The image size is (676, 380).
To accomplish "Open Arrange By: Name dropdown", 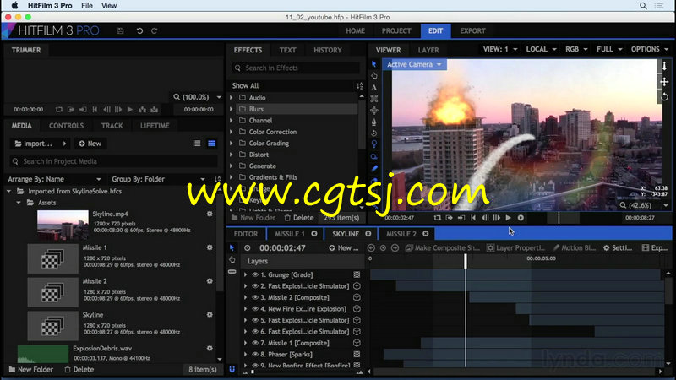I will (x=54, y=179).
